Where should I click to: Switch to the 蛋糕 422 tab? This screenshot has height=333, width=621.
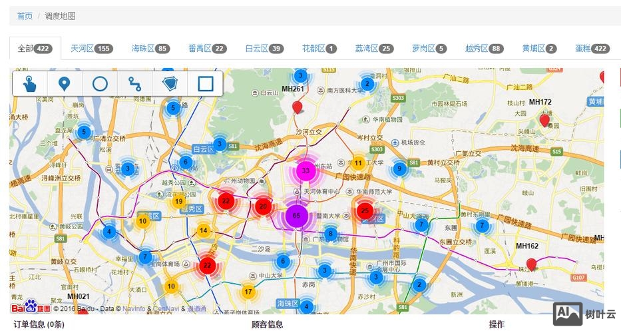592,49
